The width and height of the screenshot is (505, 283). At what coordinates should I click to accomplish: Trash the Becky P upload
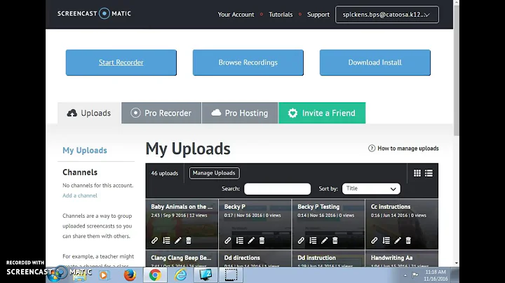pyautogui.click(x=262, y=240)
